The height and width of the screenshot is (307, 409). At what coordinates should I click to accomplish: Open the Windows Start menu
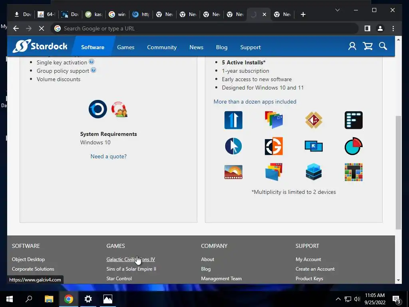click(10, 299)
